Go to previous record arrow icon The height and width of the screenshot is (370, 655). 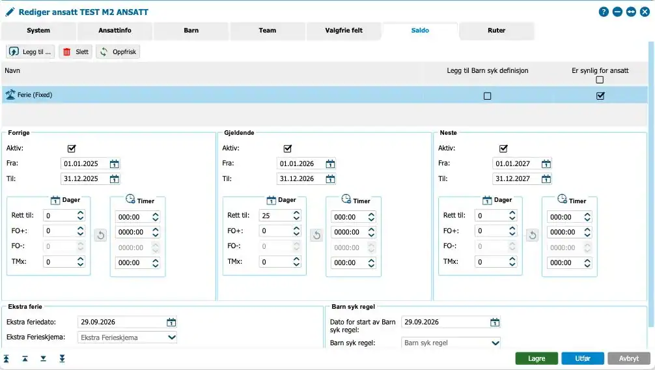(25, 359)
